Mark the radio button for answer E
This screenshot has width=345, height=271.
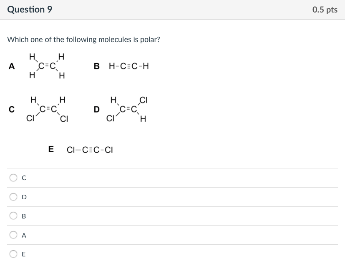tap(14, 254)
